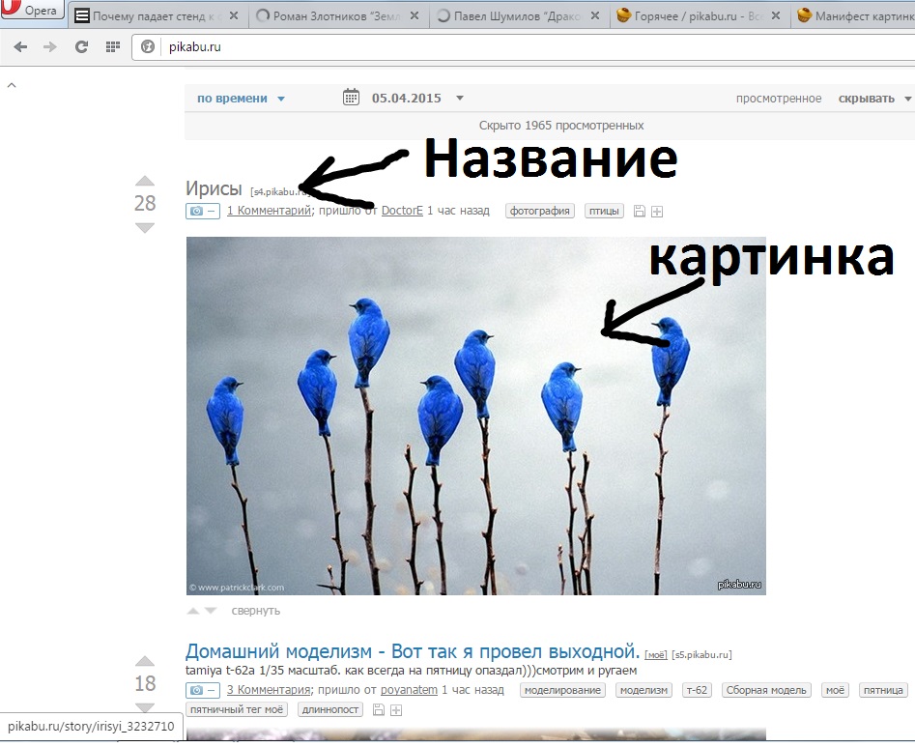Open the Speed Dial grid icon
915x747 pixels.
(x=112, y=46)
